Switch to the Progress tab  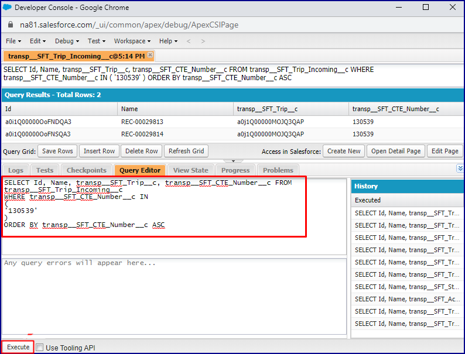click(x=235, y=170)
